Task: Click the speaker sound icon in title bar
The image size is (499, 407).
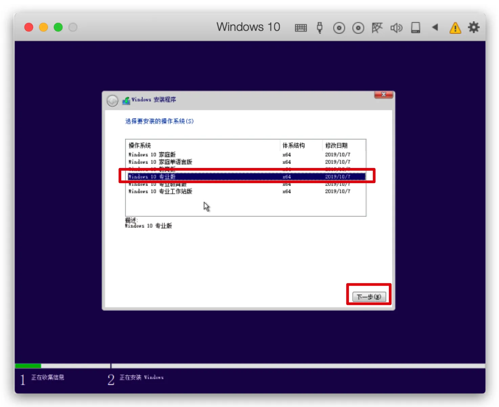Action: 396,28
